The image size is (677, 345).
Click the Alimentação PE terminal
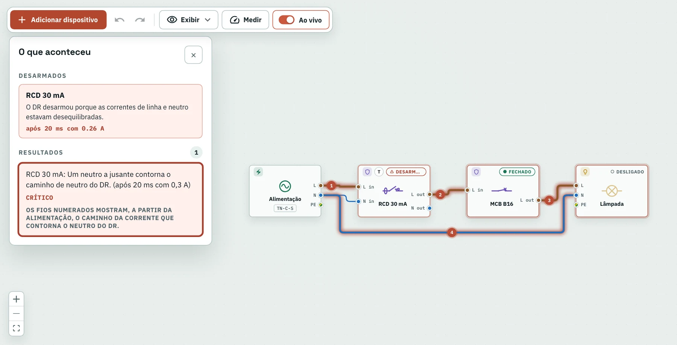click(x=321, y=205)
